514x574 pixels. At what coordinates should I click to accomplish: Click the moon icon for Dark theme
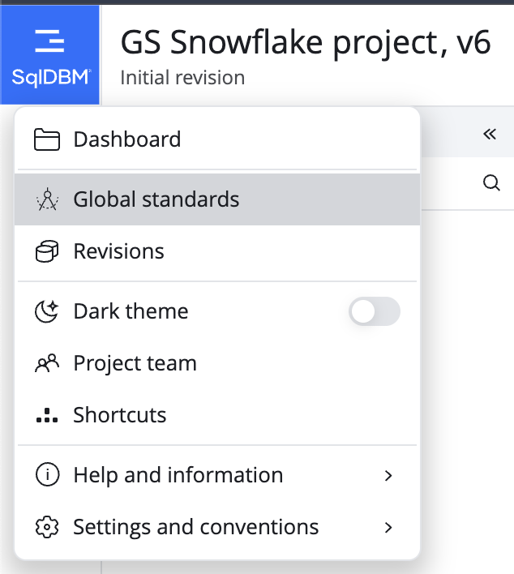tap(47, 311)
